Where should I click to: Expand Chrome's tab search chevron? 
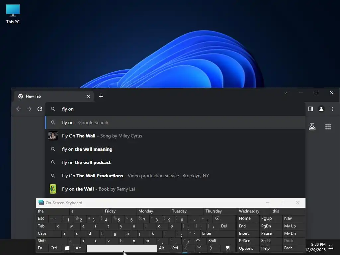(286, 93)
